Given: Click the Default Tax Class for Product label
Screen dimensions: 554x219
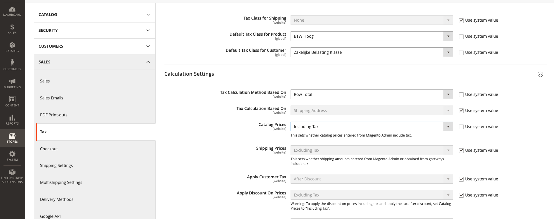Looking at the screenshot, I should (x=258, y=34).
